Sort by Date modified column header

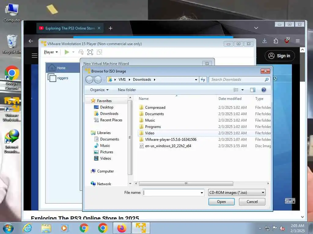pos(230,99)
